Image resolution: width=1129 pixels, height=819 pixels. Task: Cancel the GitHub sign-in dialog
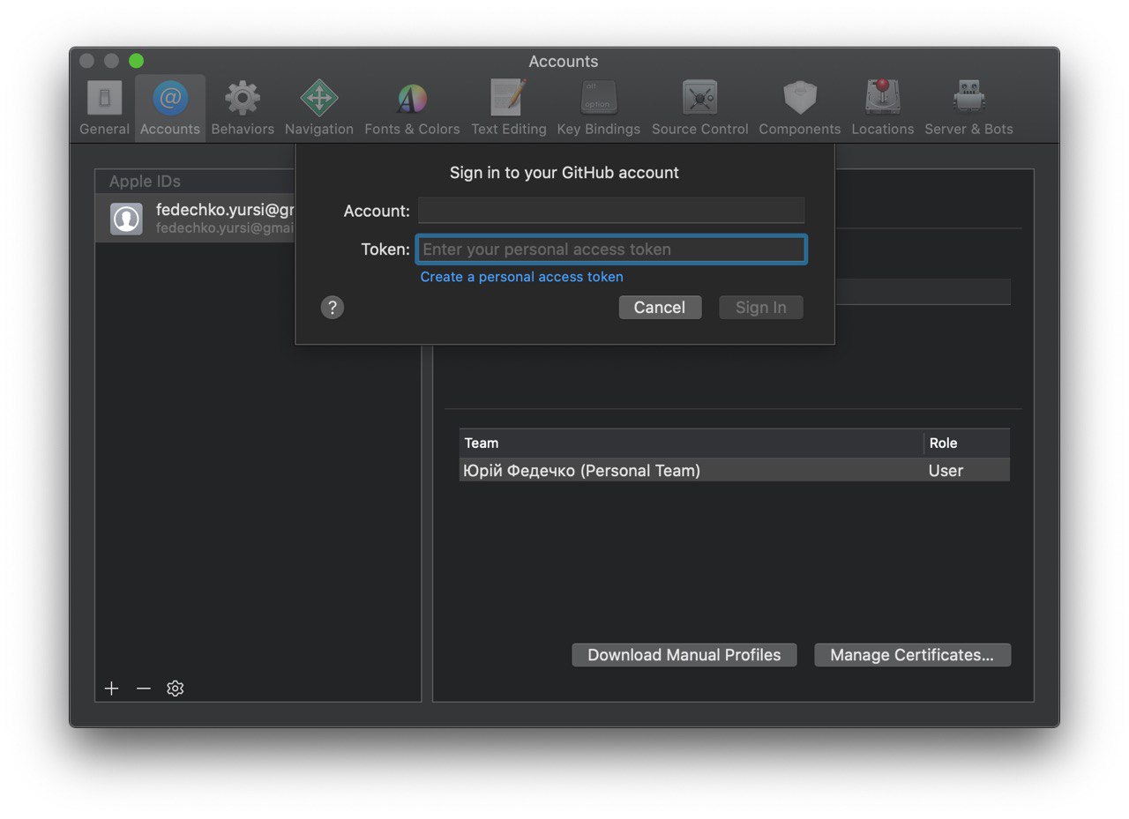coord(660,307)
